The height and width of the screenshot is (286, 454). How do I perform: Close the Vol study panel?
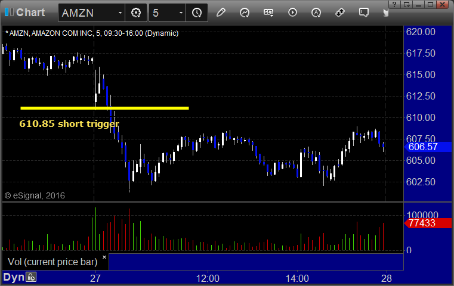104,257
